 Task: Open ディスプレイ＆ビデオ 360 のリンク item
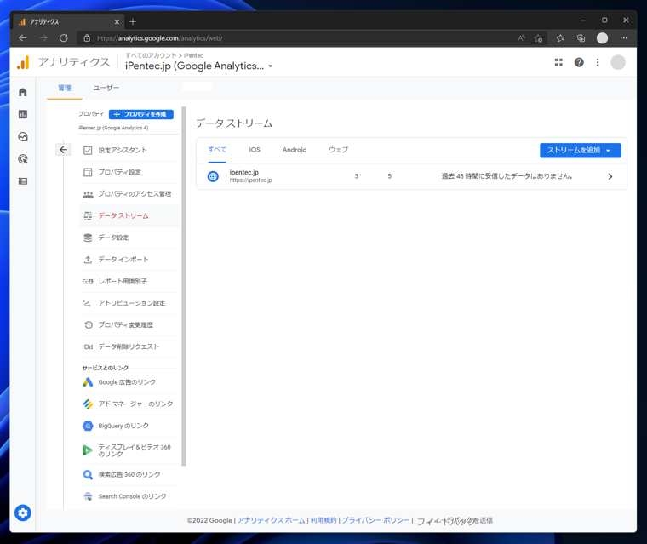tap(129, 450)
